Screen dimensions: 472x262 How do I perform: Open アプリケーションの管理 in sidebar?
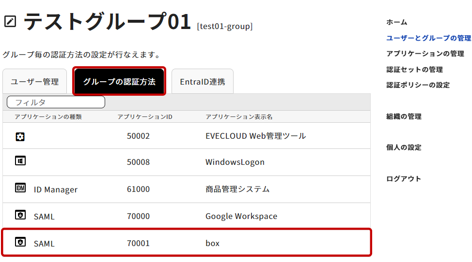click(x=425, y=54)
